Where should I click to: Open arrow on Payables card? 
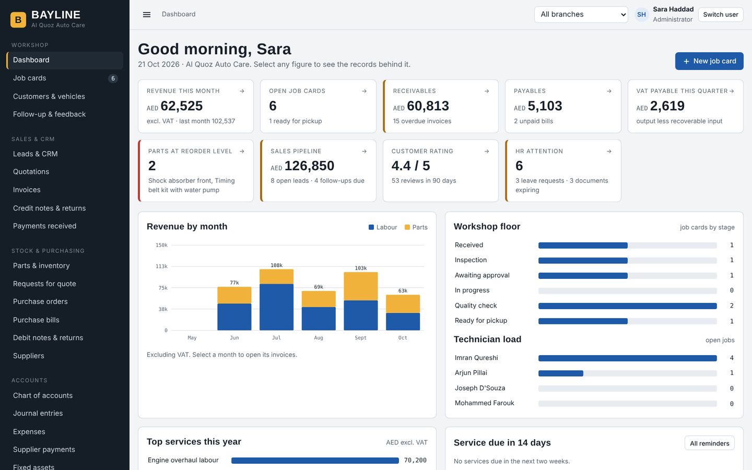tap(609, 91)
